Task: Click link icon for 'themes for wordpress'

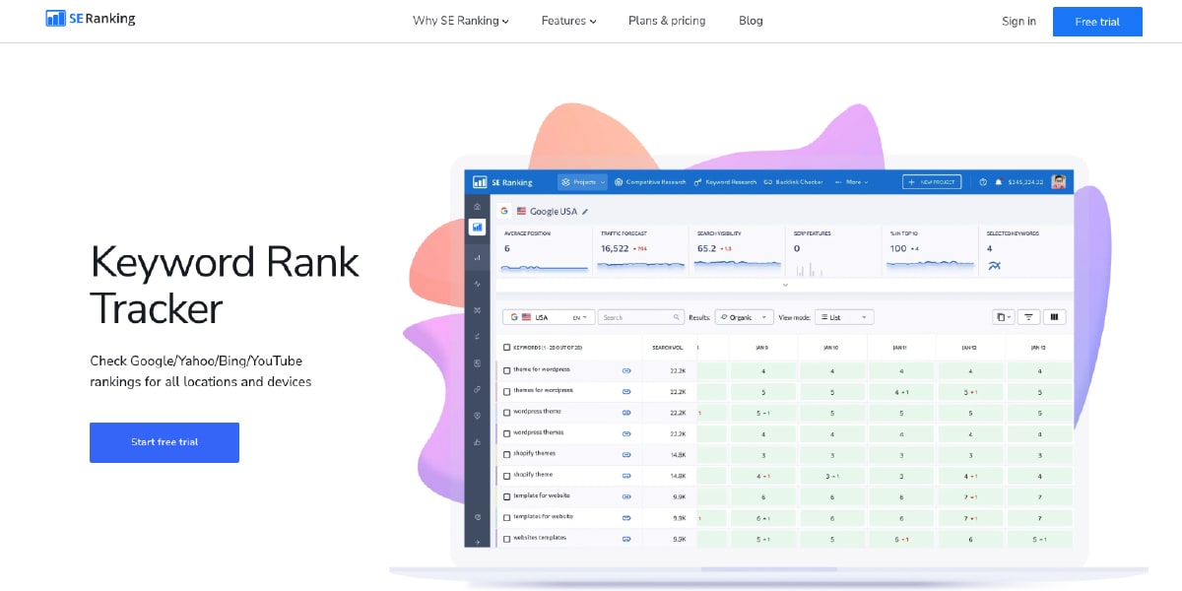Action: (626, 391)
